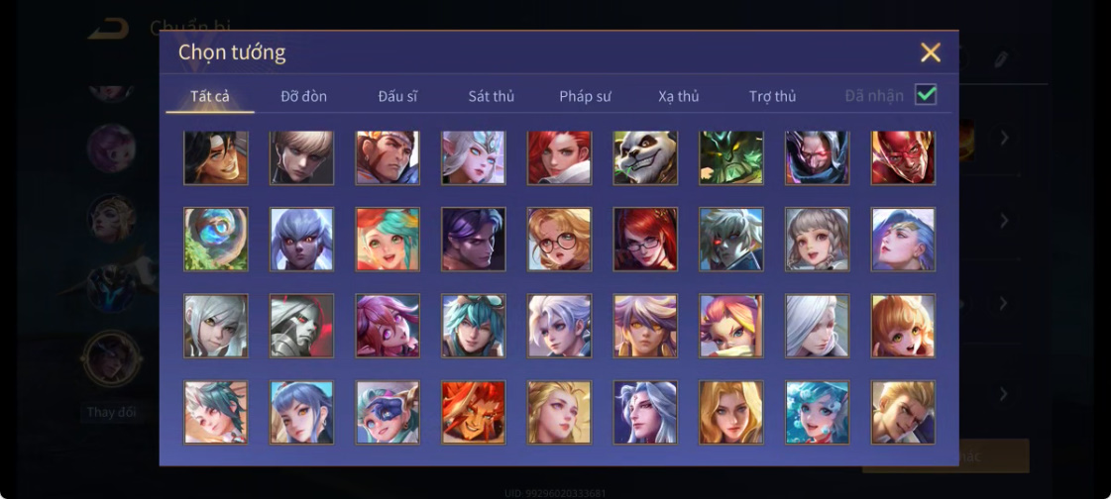This screenshot has width=1111, height=499.
Task: Pick the red-haired woman wearing glasses
Action: click(645, 240)
